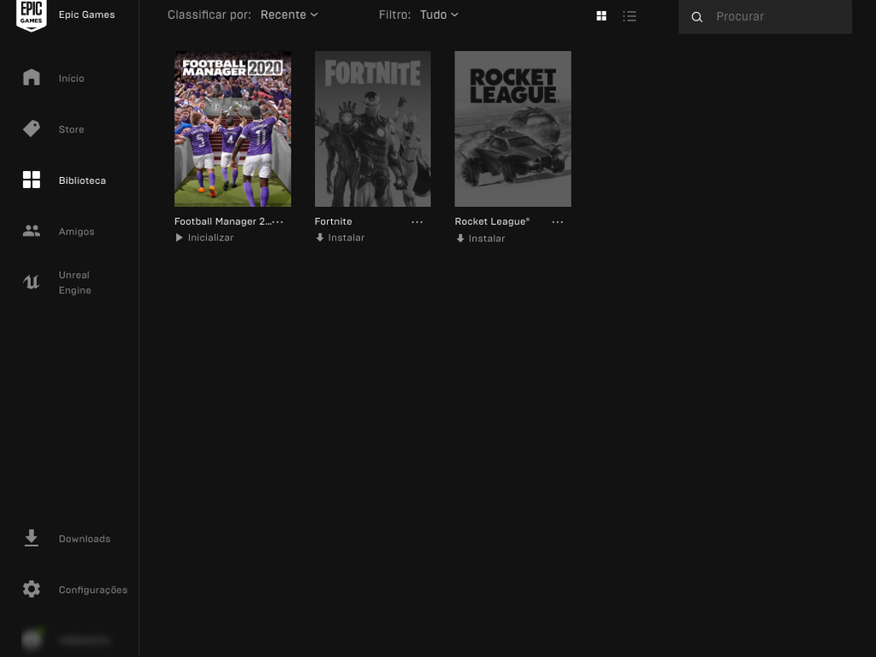Image resolution: width=876 pixels, height=657 pixels.
Task: Open the Início home icon
Action: click(32, 77)
